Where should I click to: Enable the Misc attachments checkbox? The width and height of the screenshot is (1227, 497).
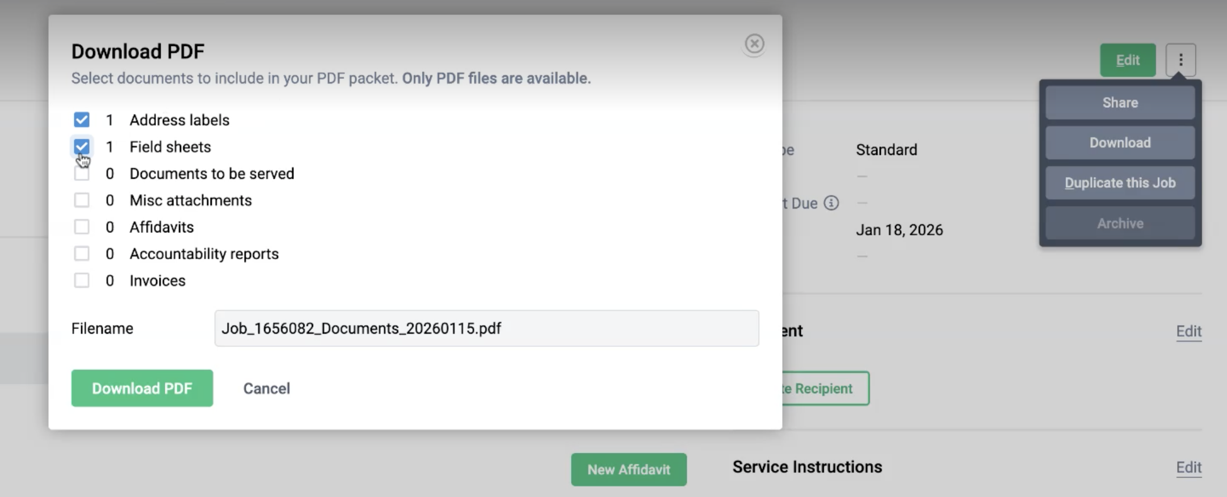pos(82,200)
